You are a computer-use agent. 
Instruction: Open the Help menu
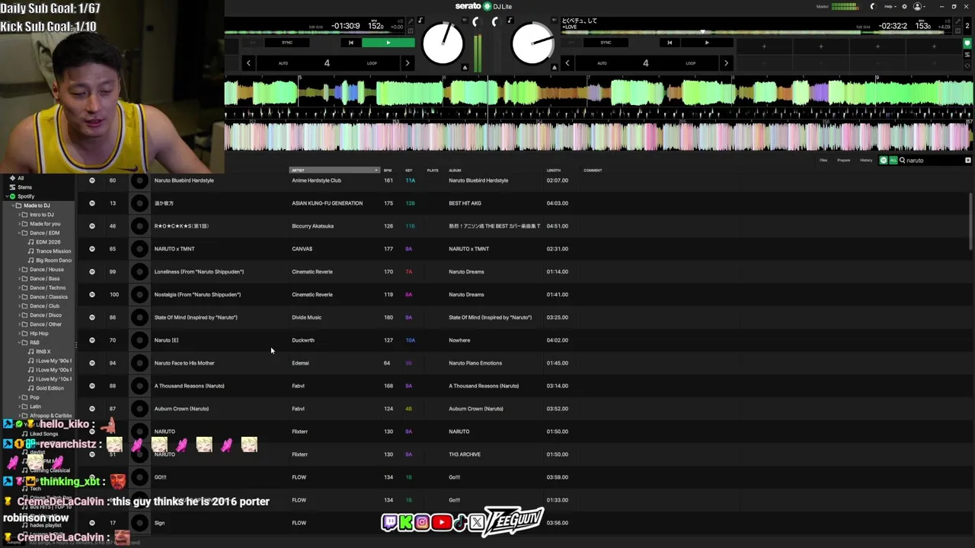coord(889,6)
